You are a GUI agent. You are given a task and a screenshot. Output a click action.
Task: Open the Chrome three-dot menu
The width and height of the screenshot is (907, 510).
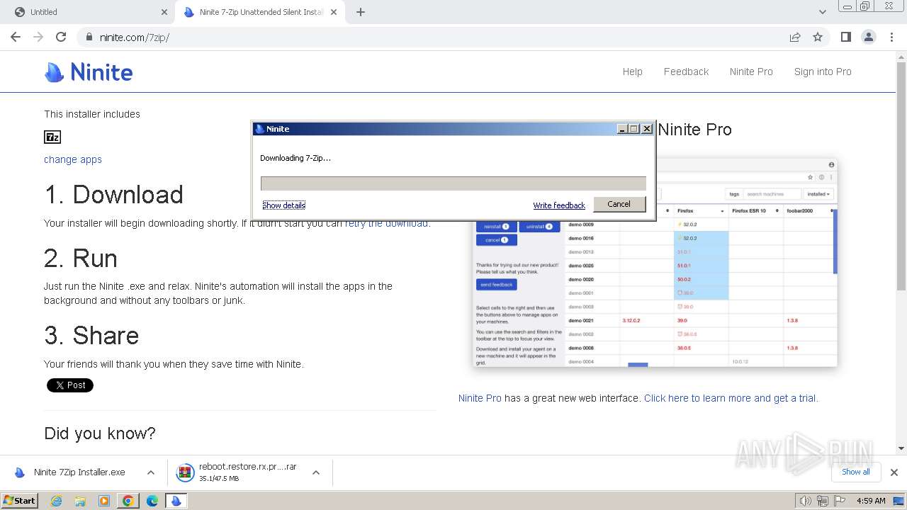click(x=892, y=37)
